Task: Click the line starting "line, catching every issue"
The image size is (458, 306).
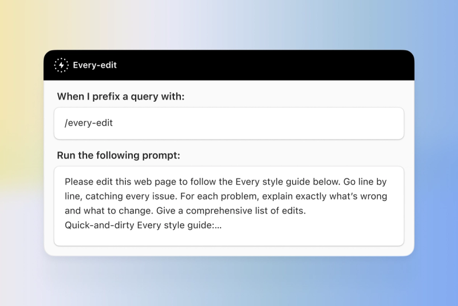Action: [226, 196]
